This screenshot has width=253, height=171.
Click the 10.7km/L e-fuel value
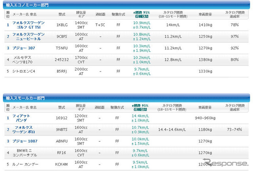[140, 128]
